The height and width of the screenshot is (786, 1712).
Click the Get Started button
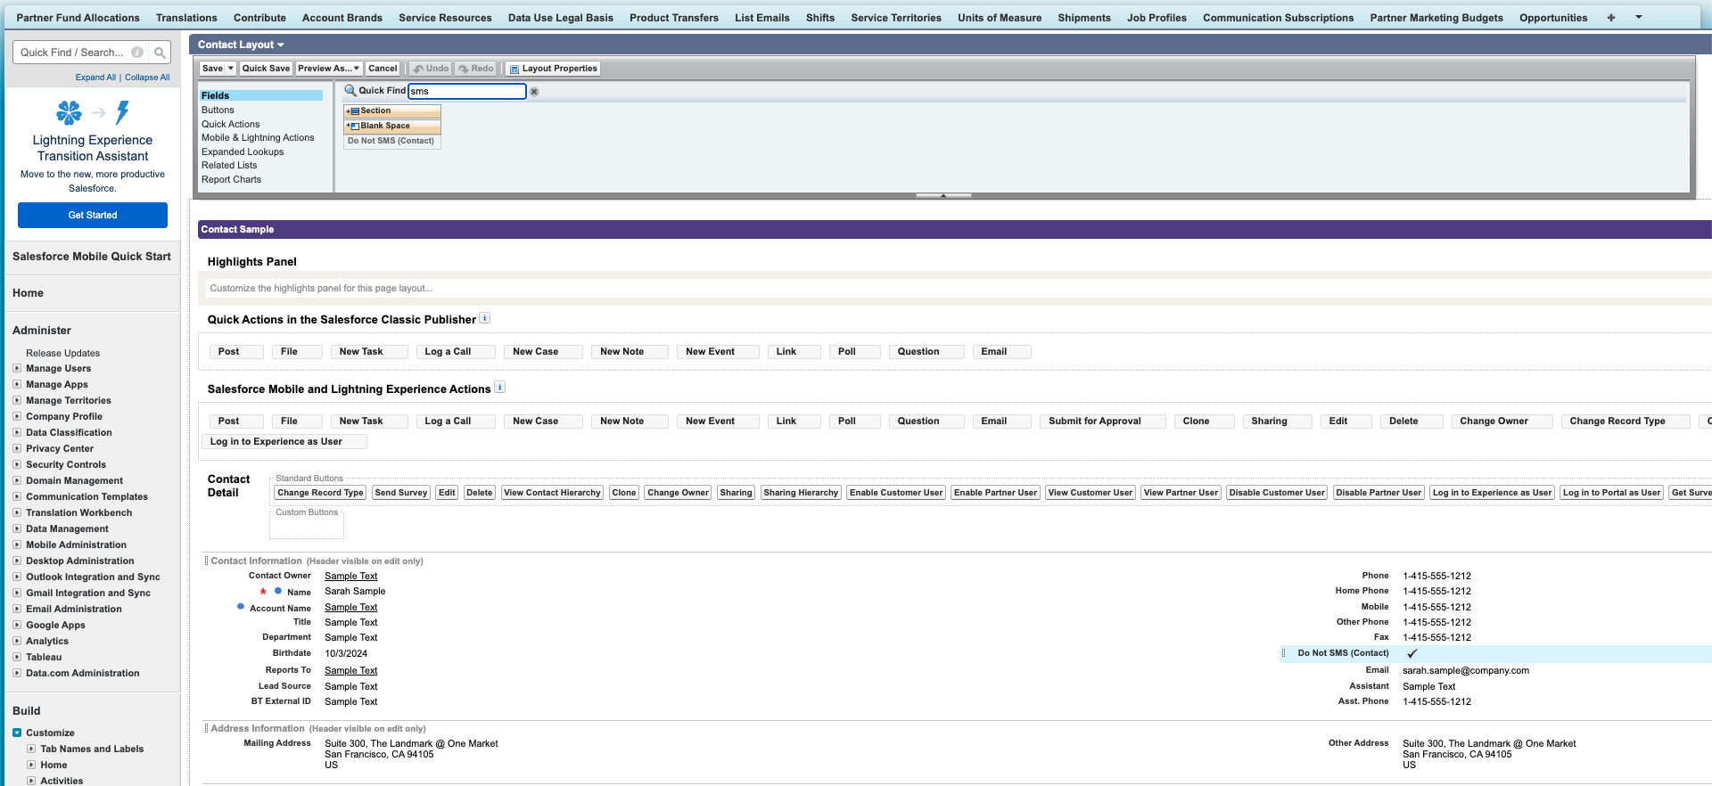[x=93, y=215]
